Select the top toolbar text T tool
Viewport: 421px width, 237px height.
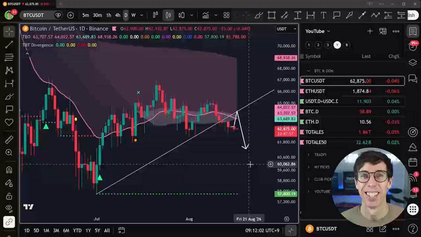tap(323, 15)
